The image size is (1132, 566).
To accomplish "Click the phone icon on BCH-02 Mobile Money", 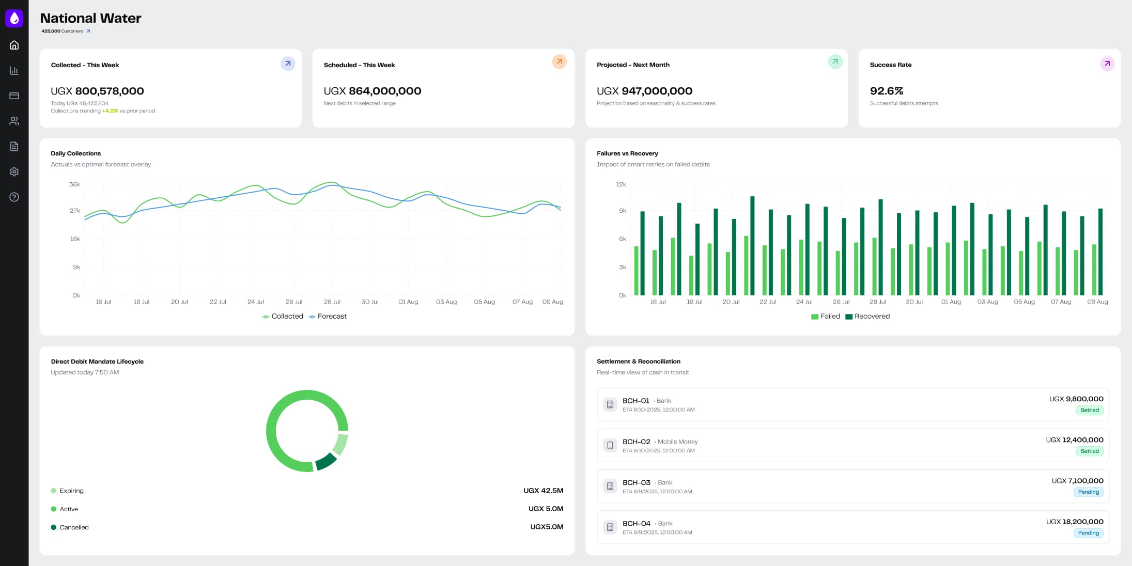I will click(x=611, y=445).
